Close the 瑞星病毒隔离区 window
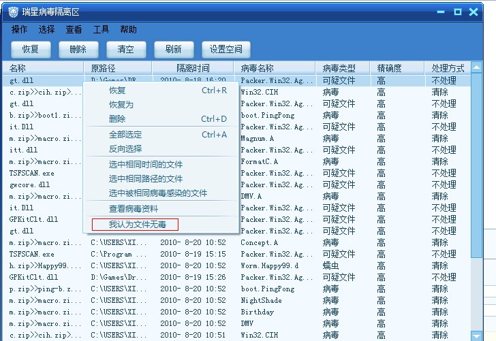The image size is (496, 341). pos(474,12)
